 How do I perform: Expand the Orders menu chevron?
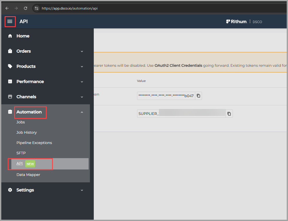pos(82,51)
